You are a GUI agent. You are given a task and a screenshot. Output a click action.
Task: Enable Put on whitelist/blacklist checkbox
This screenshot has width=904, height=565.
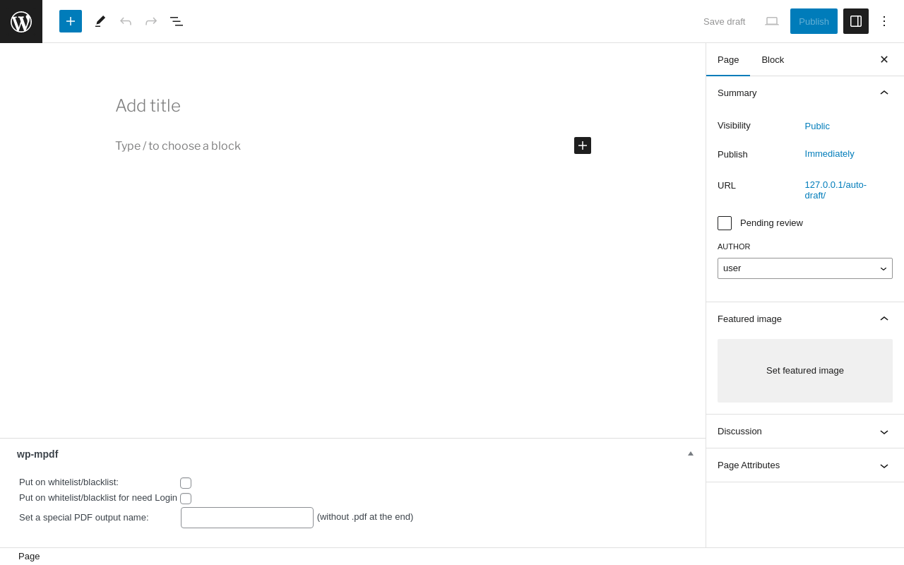pos(186,483)
